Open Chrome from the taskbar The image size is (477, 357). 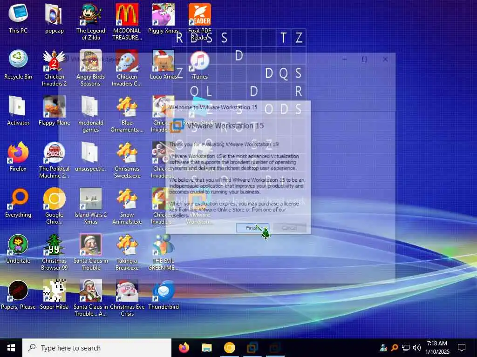point(230,348)
